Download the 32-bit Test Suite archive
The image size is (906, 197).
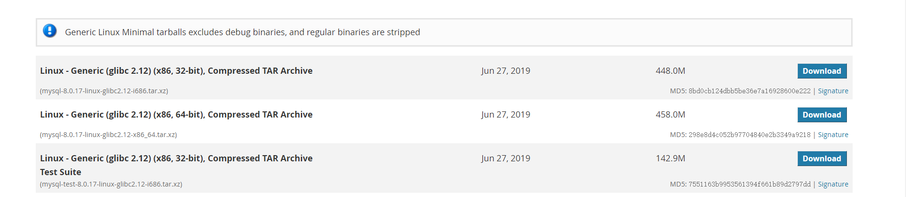tap(822, 158)
